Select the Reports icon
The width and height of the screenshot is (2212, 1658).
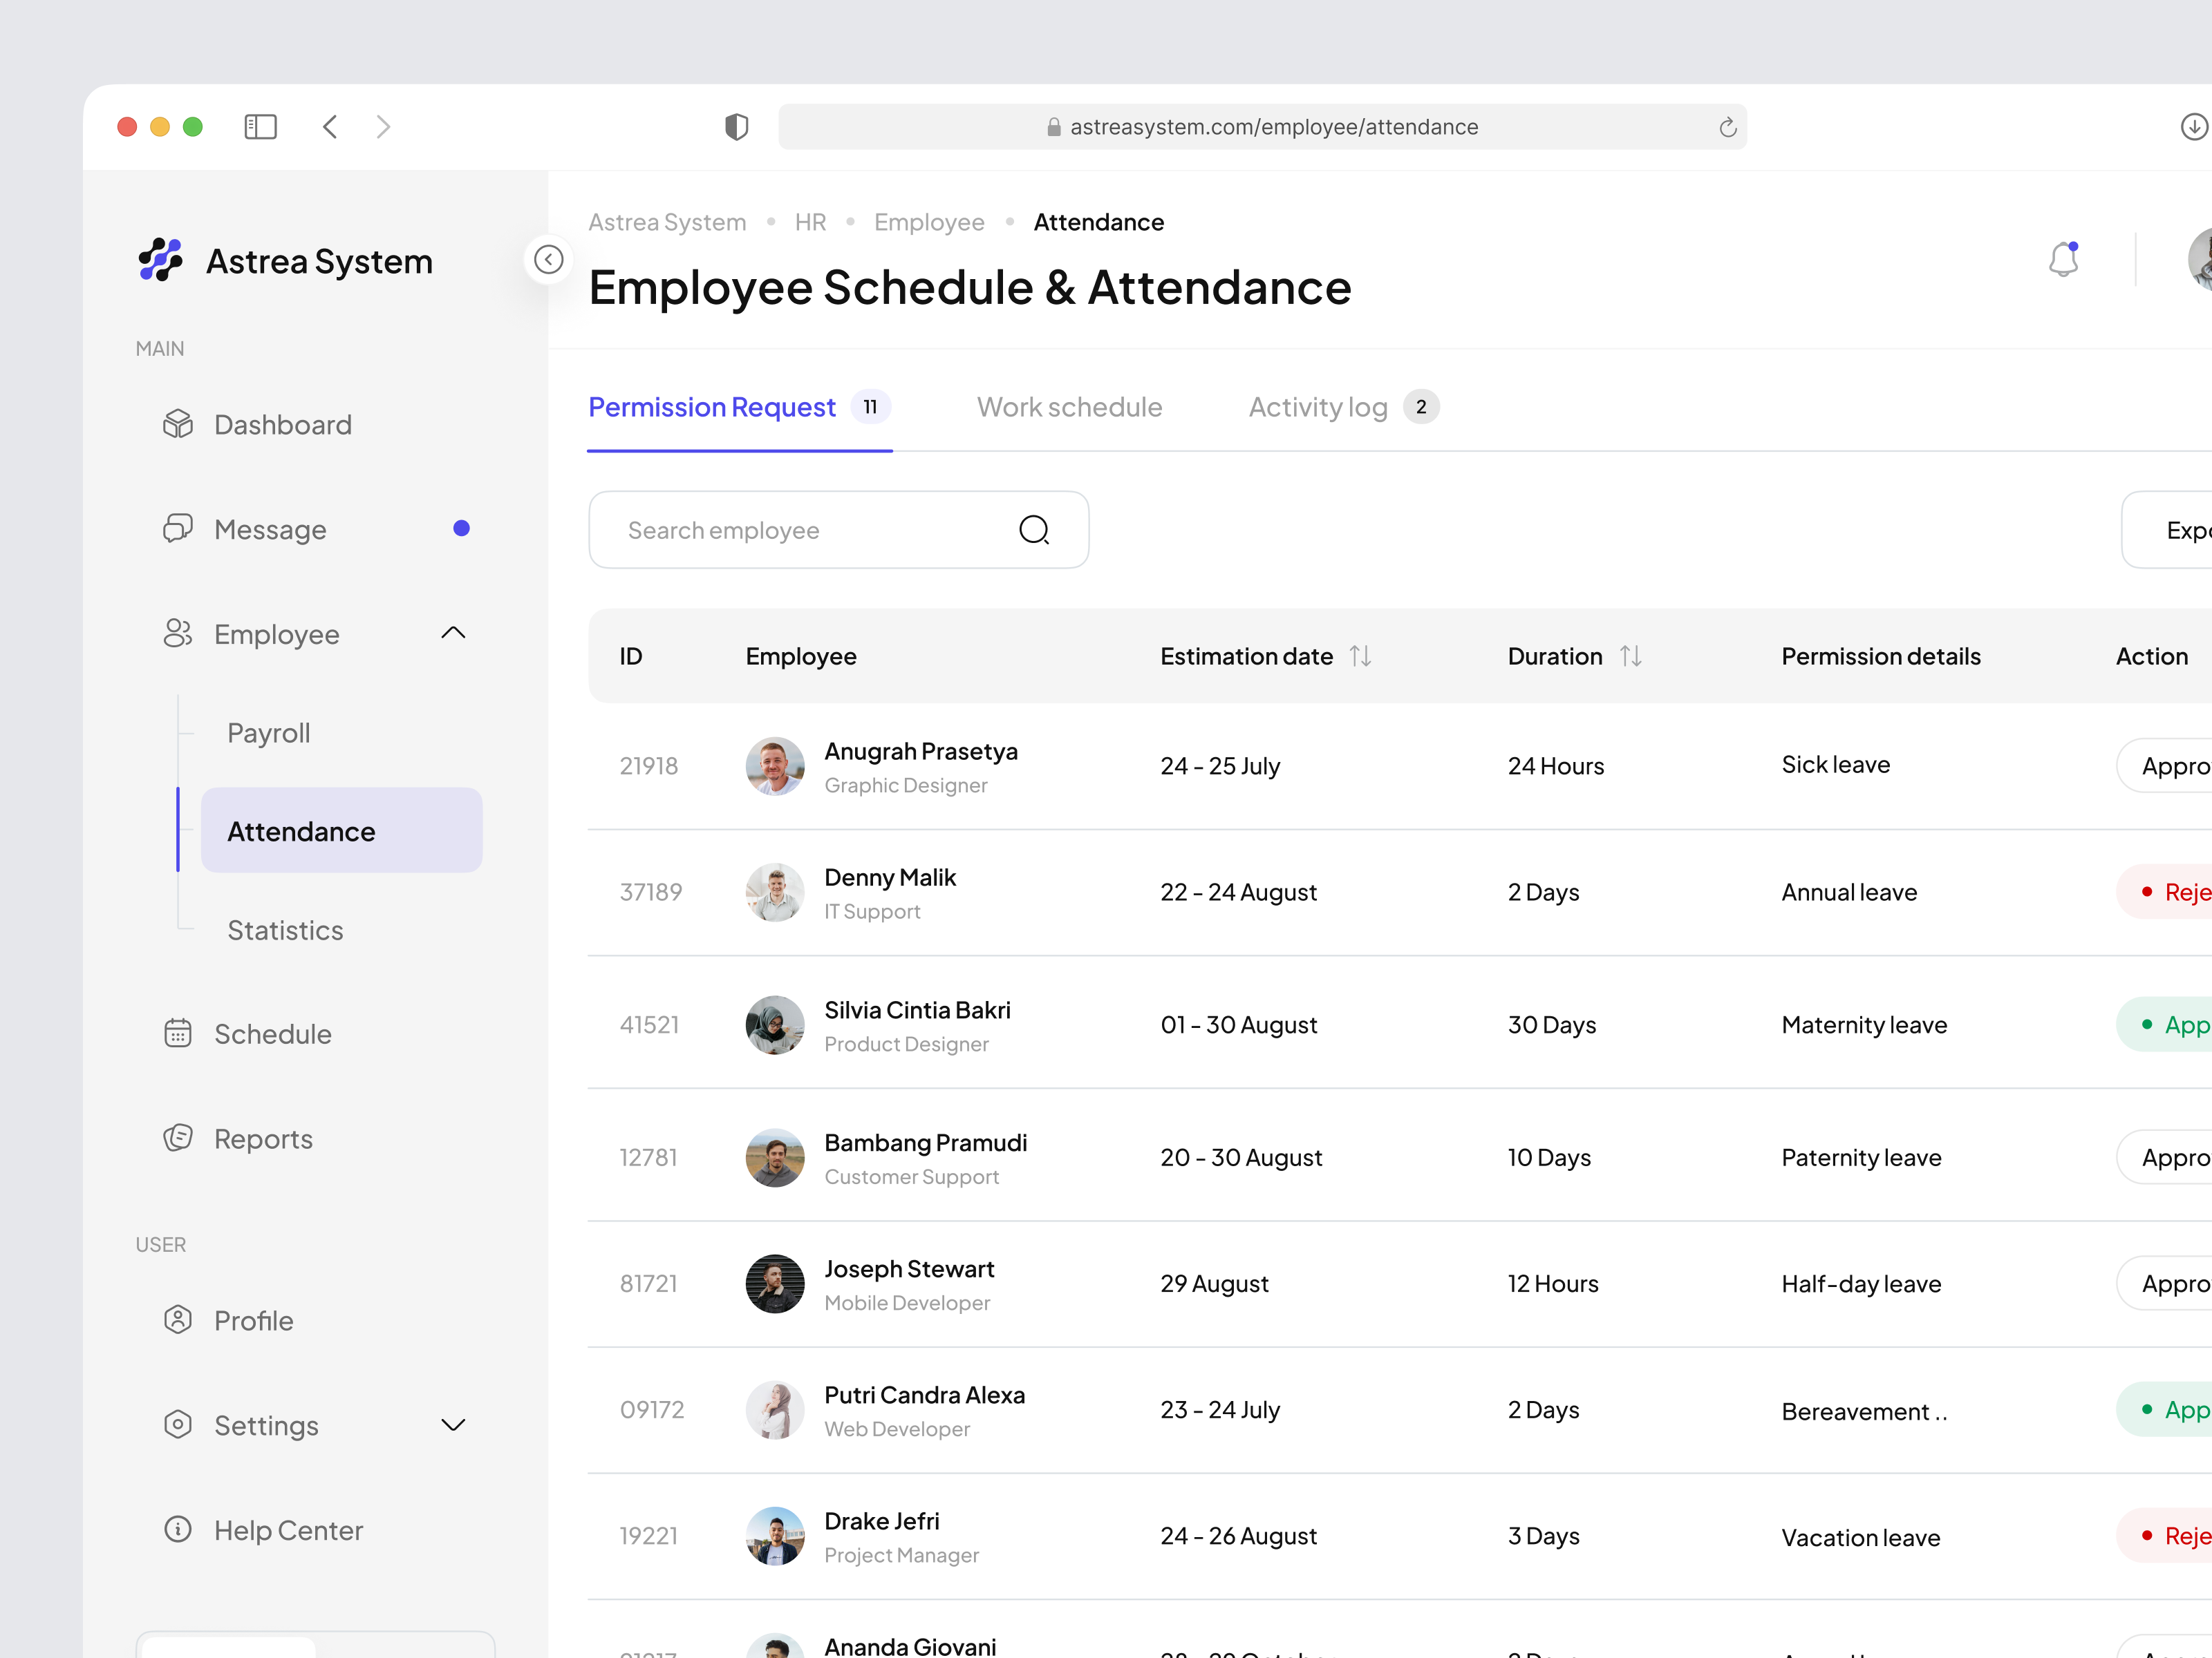pyautogui.click(x=178, y=1137)
